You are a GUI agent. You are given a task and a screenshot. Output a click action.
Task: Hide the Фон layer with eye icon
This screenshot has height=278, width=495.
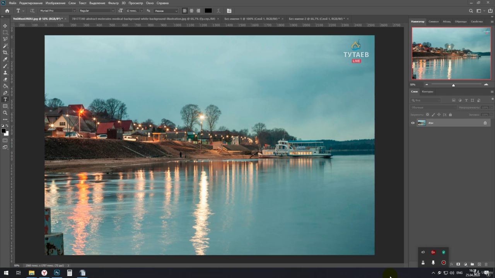[x=413, y=123]
